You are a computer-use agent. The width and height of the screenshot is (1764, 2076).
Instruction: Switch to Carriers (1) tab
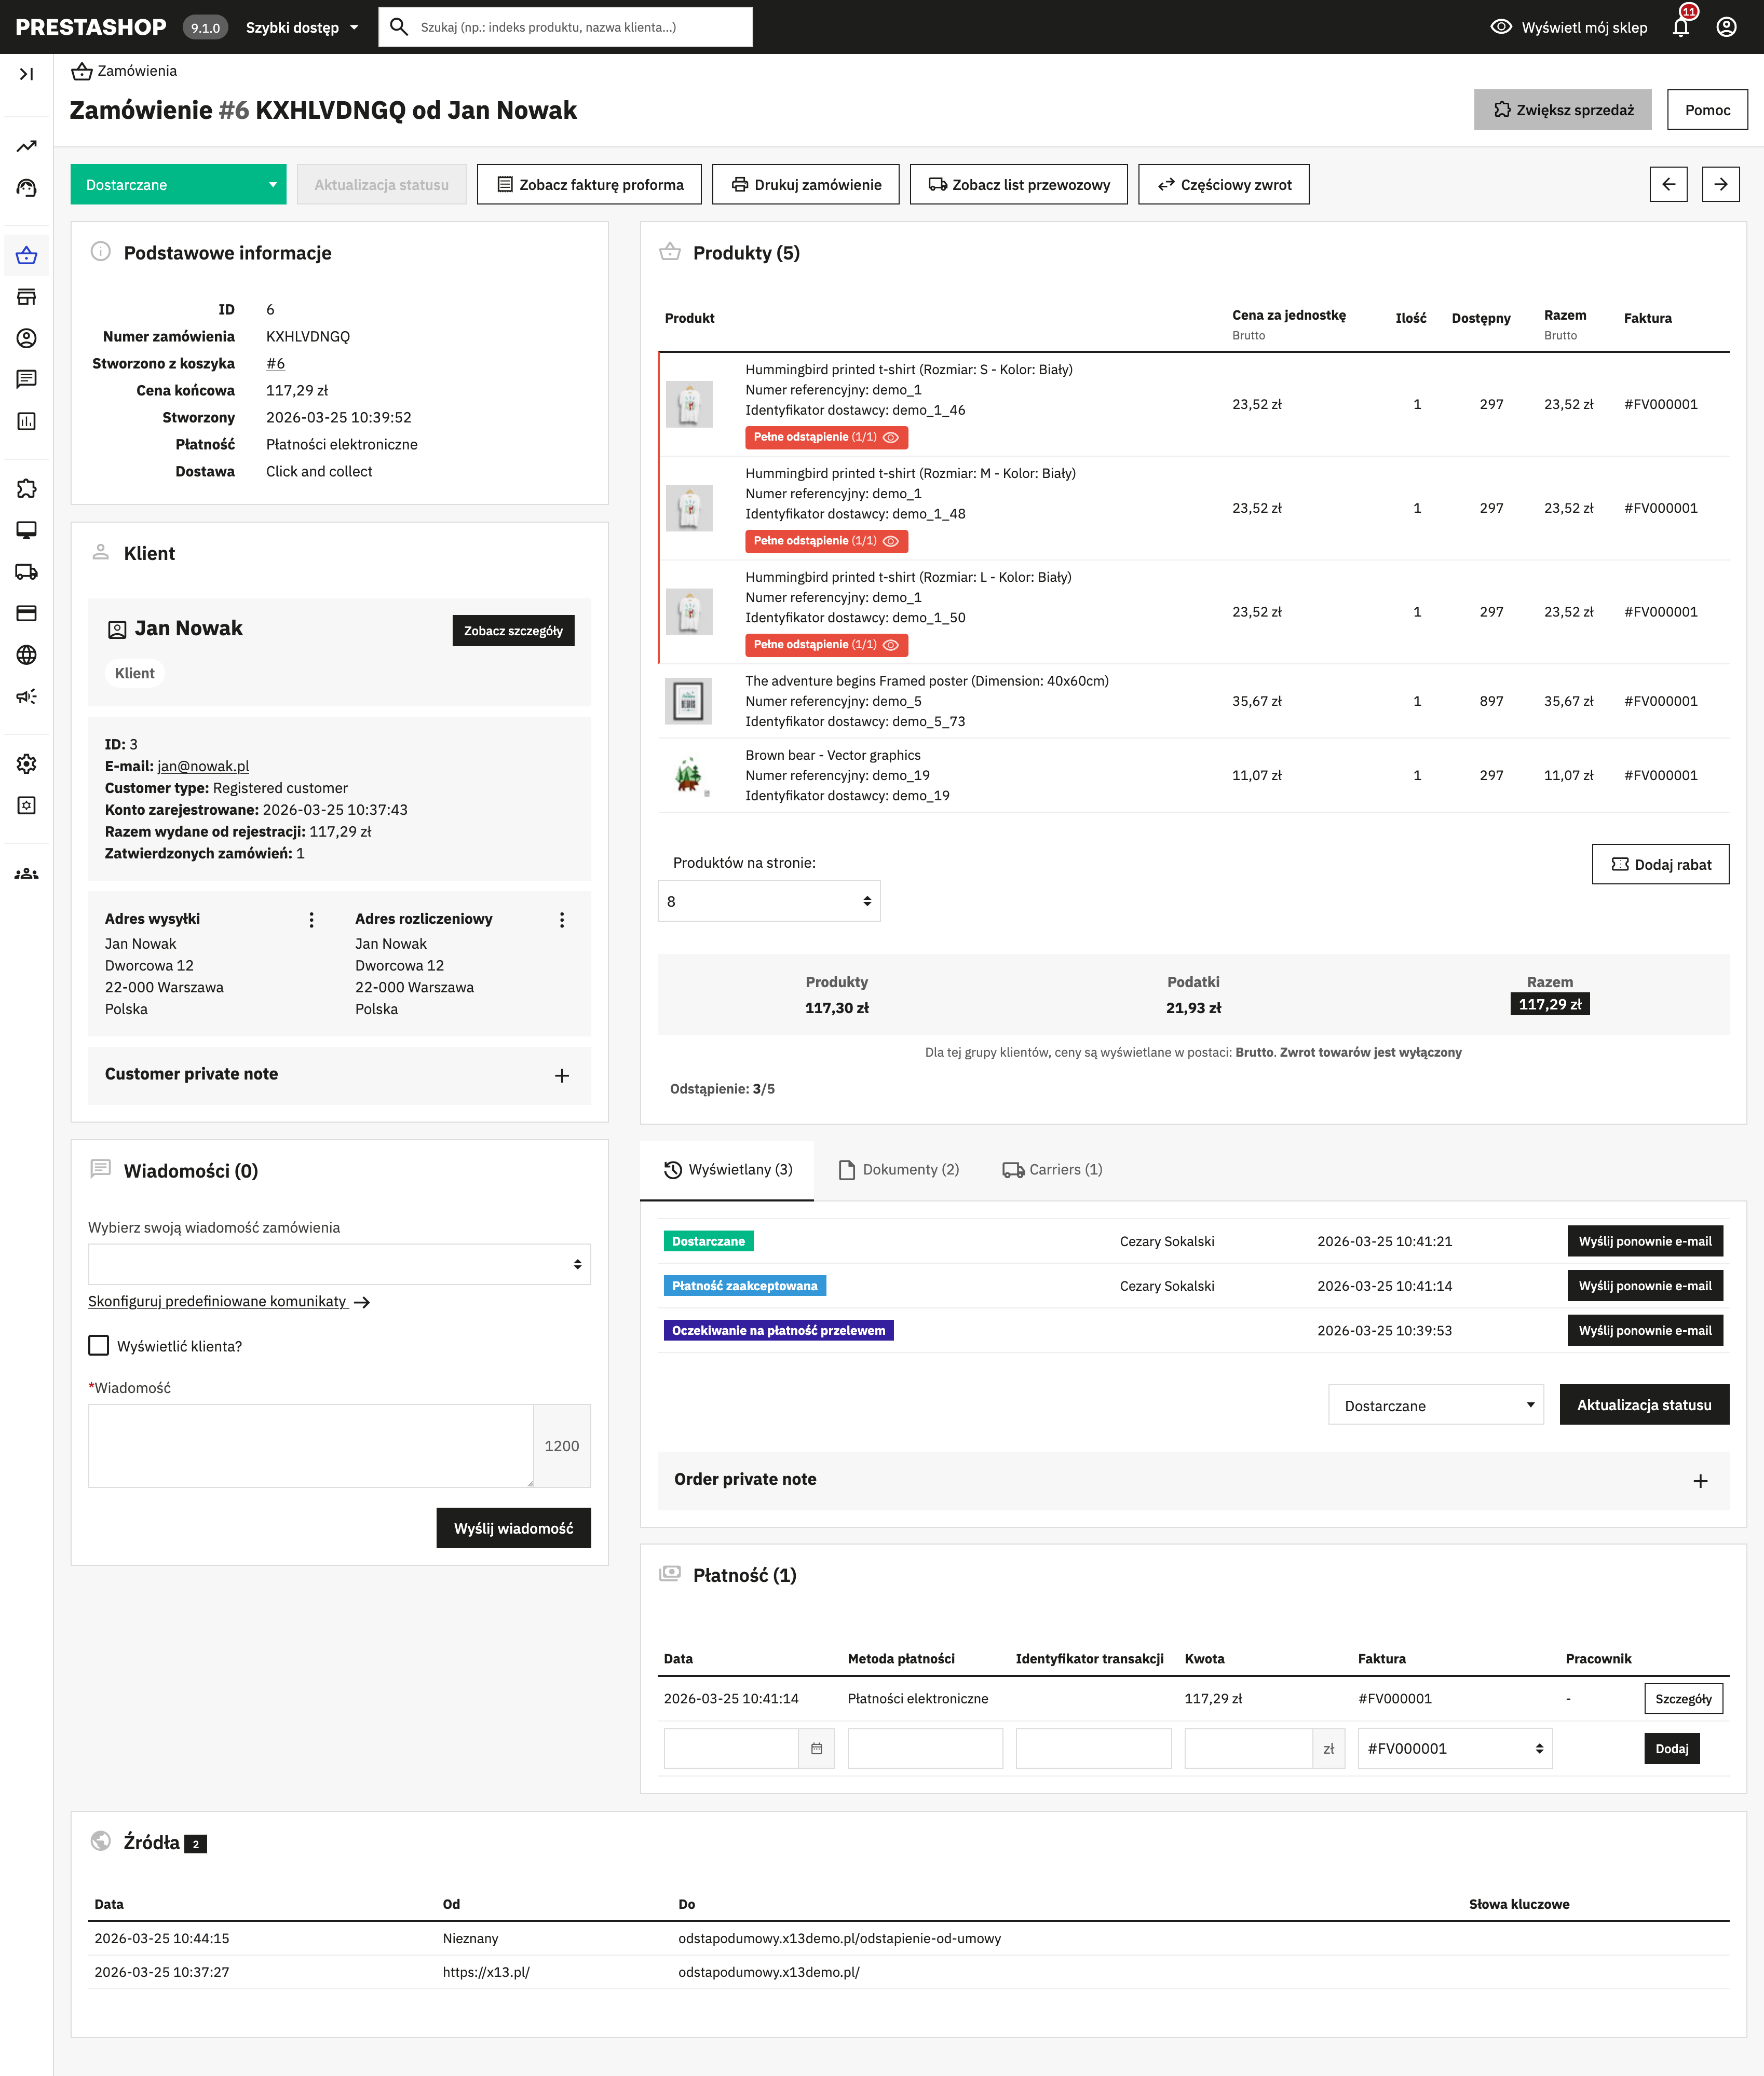point(1052,1169)
